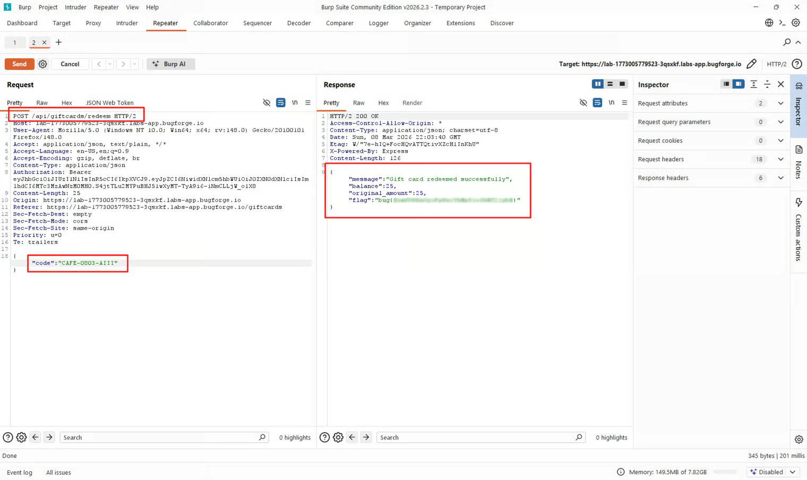Open Burp project-level settings gear in top bar
Viewport: 807px width, 480px height.
click(795, 23)
